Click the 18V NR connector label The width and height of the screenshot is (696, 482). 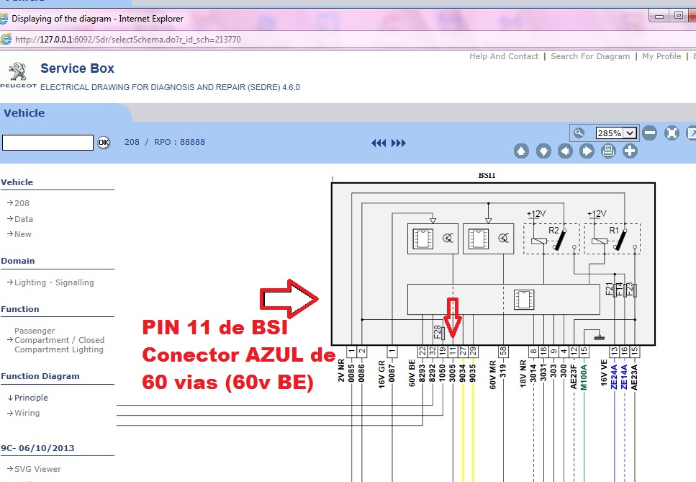tap(523, 374)
